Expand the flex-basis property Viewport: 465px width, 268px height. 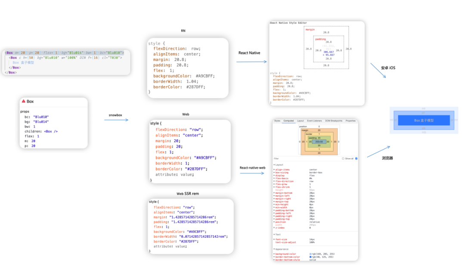274,178
